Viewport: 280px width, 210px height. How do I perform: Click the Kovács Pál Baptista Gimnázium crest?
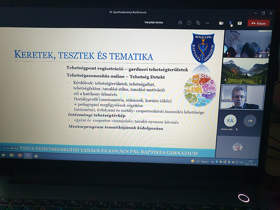[203, 48]
